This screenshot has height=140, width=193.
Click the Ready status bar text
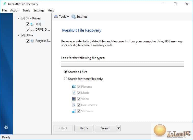tap(6, 137)
